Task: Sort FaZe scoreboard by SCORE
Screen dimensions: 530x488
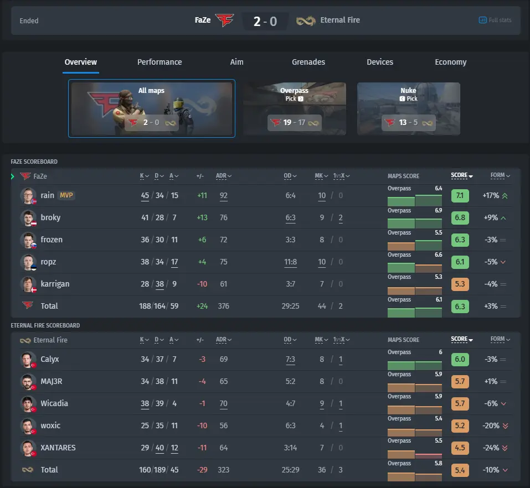Action: pos(462,175)
